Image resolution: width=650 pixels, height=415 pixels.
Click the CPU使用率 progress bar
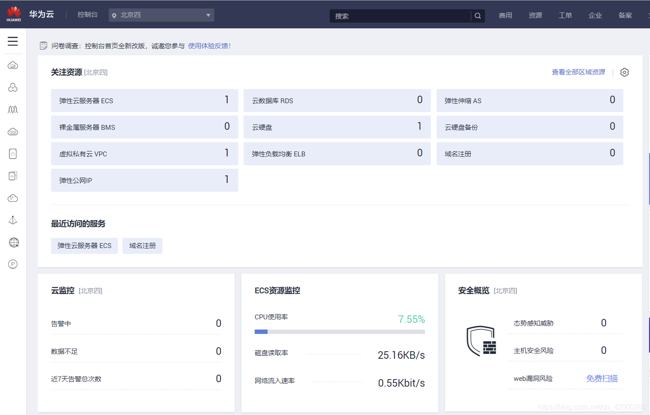(340, 332)
